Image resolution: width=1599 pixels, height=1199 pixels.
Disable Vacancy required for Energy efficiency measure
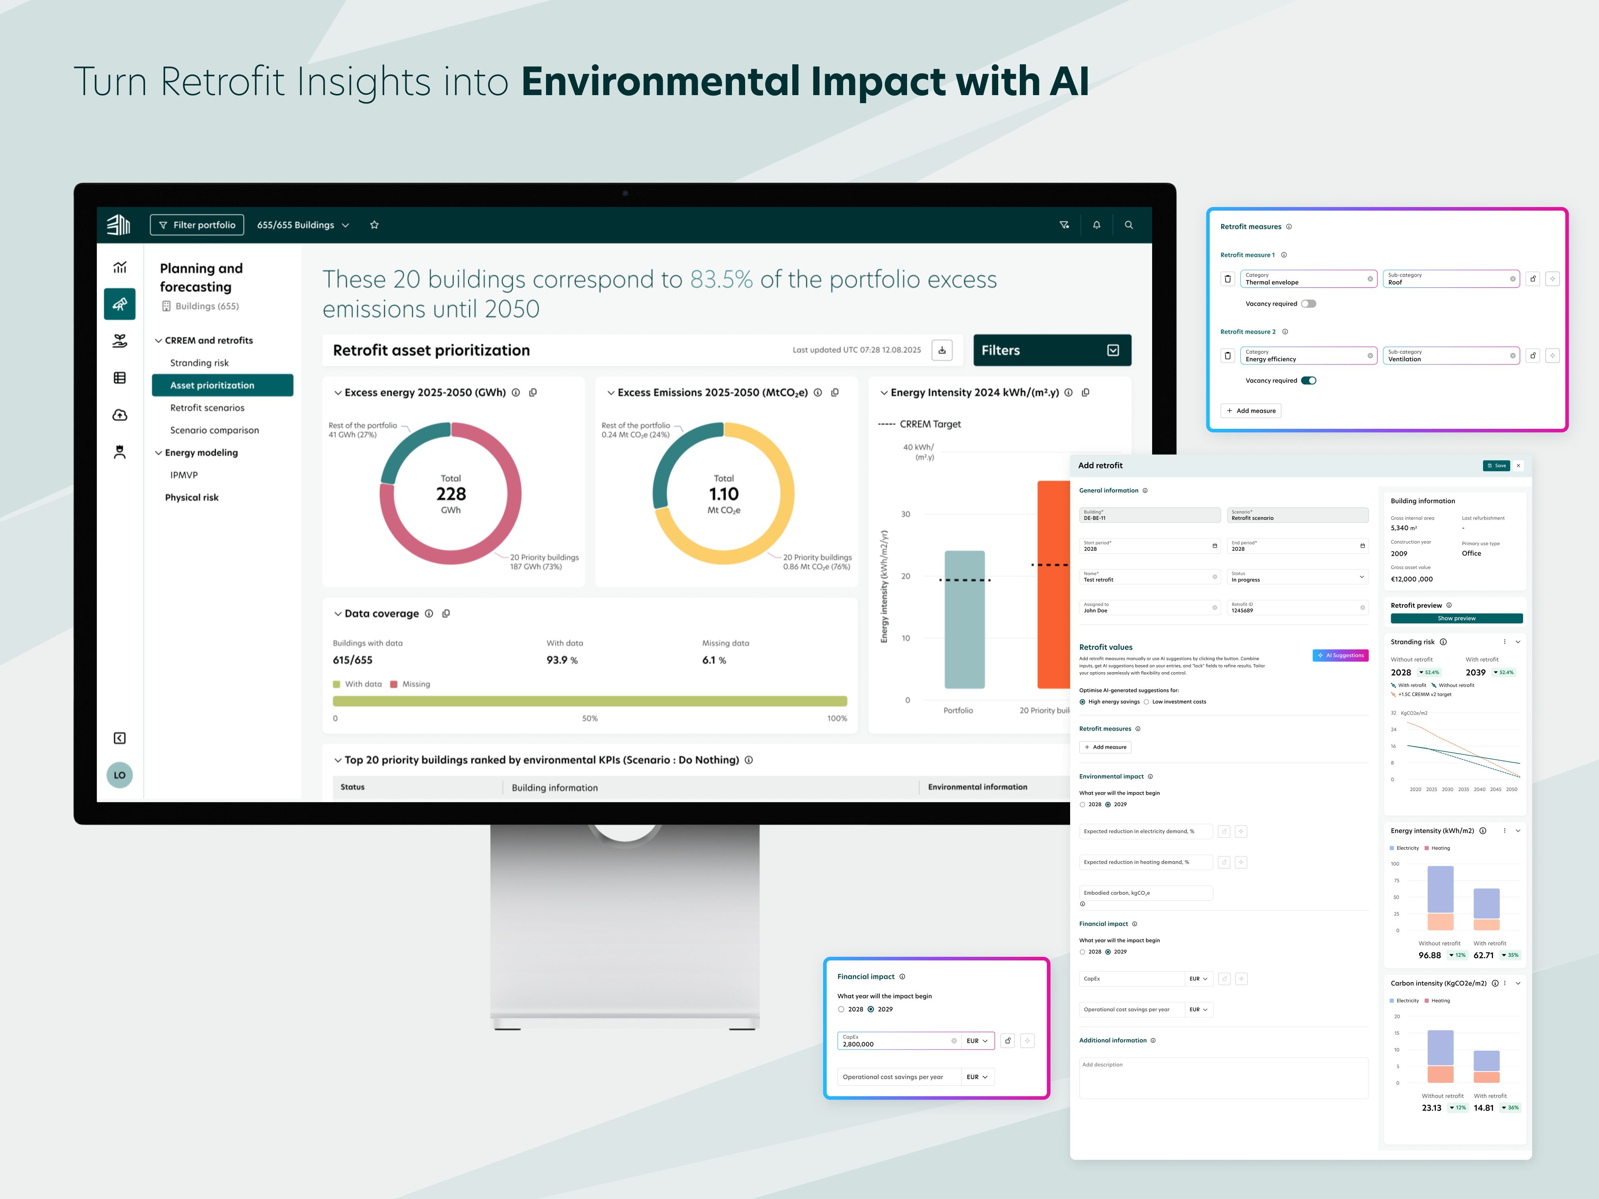1308,380
